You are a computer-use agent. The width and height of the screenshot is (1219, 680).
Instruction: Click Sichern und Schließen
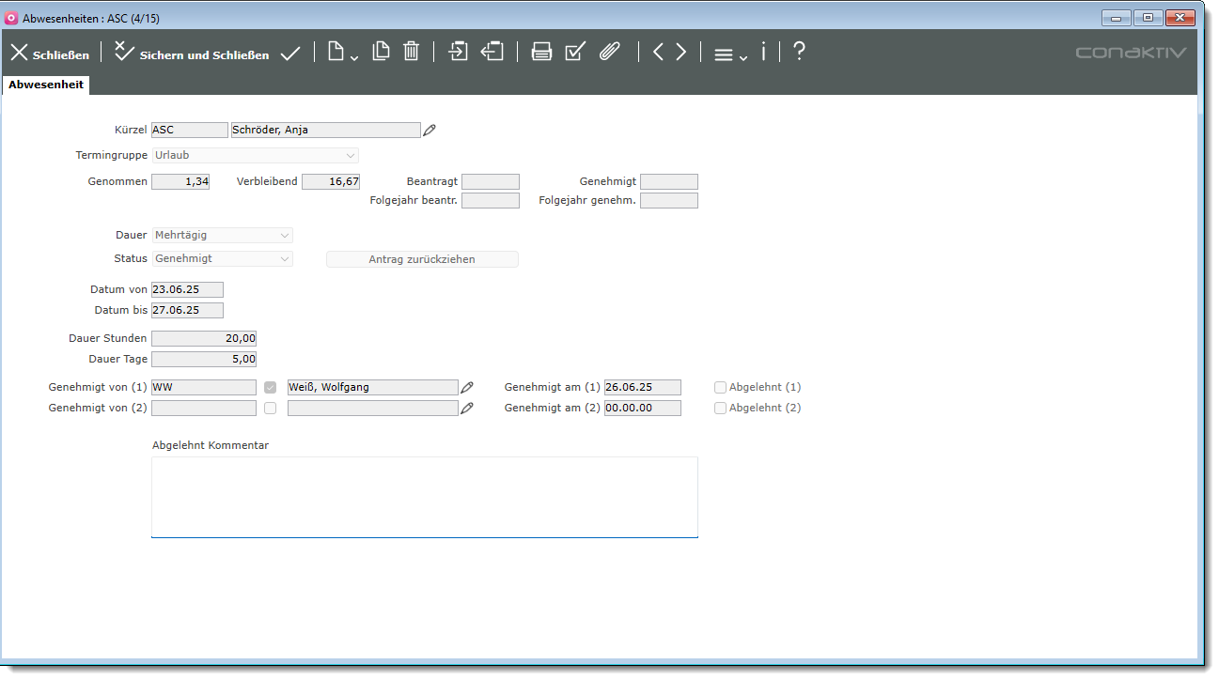click(x=192, y=54)
